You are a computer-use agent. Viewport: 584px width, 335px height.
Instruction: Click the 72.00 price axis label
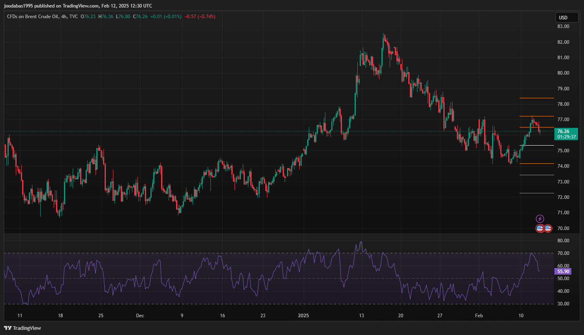563,197
